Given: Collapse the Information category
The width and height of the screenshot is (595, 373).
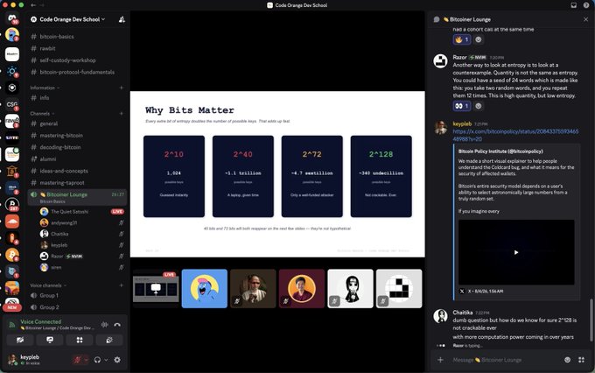Looking at the screenshot, I should point(45,88).
